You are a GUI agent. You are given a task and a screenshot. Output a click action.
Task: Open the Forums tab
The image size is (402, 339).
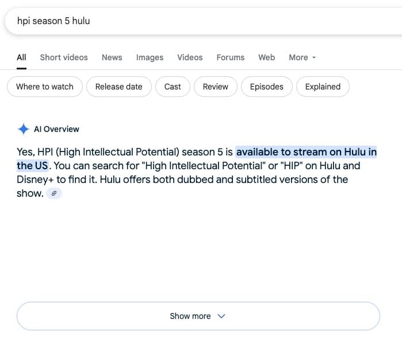coord(231,57)
